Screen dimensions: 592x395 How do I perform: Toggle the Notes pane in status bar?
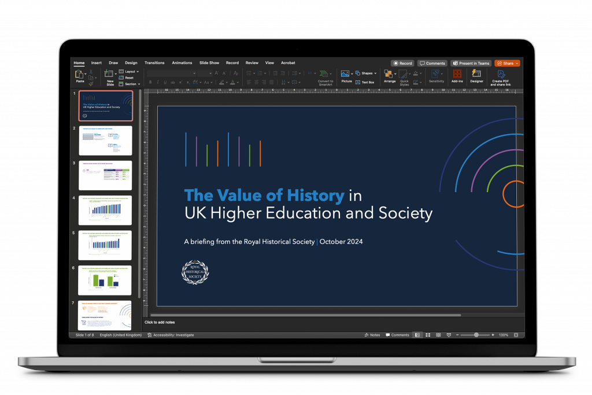tap(372, 335)
